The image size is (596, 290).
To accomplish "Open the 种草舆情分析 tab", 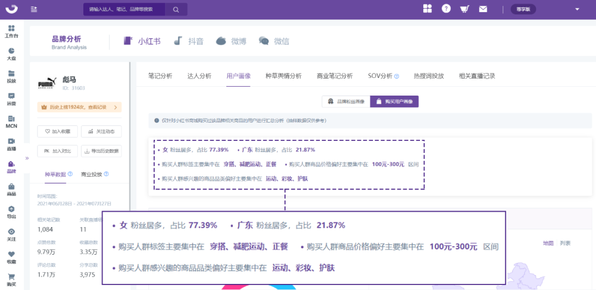I will click(283, 76).
